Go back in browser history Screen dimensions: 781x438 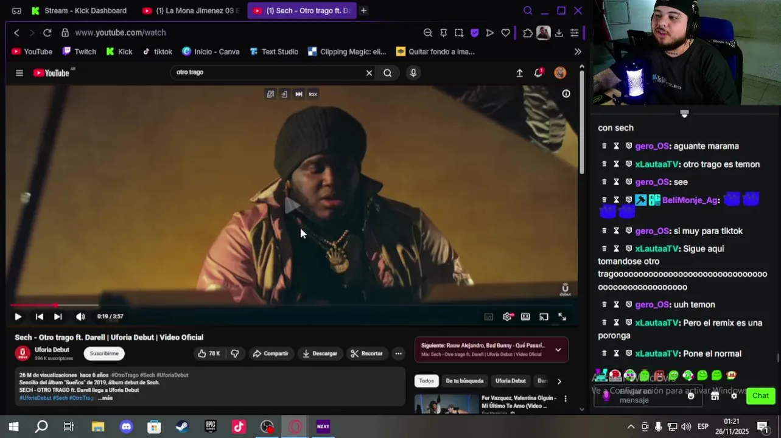coord(16,33)
